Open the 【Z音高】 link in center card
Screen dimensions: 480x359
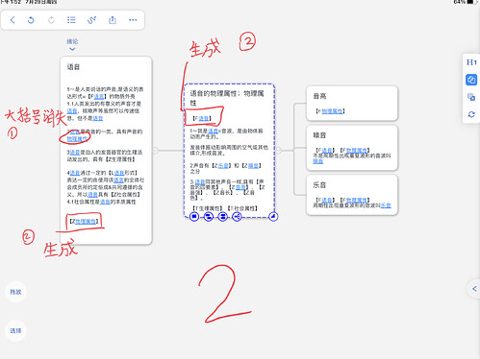240,187
